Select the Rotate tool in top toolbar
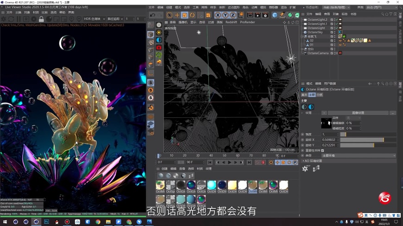 click(x=192, y=15)
